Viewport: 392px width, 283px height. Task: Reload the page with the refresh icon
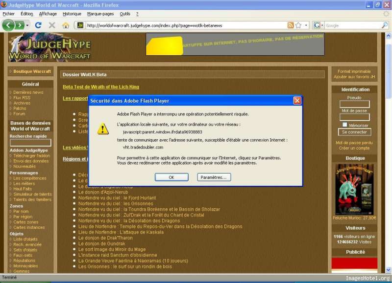pos(38,25)
